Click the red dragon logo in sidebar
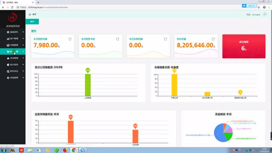Screen dimensions: 272x153 12,17
